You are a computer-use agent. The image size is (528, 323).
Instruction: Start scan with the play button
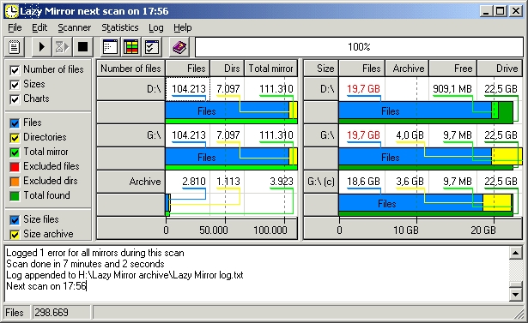41,47
